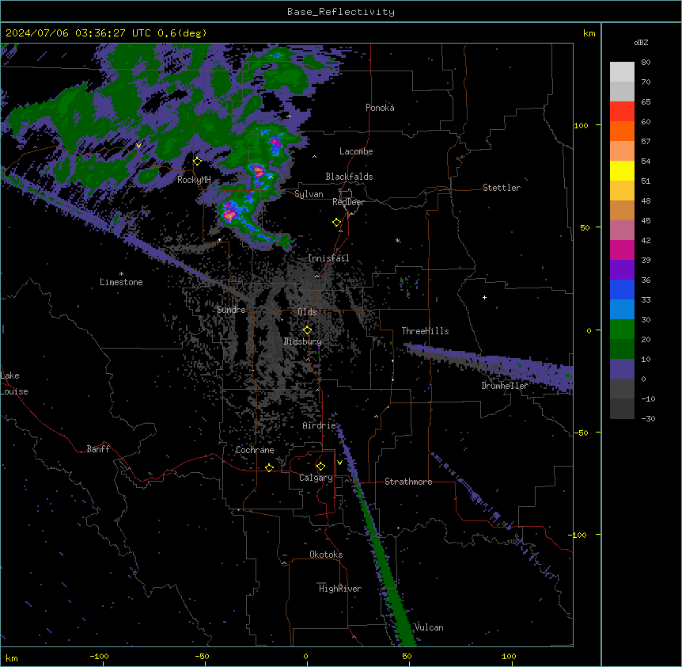Select the Calgary city label
The height and width of the screenshot is (667, 682).
tap(316, 478)
